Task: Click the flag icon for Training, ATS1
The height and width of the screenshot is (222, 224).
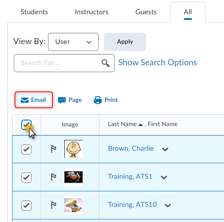Action: (53, 177)
